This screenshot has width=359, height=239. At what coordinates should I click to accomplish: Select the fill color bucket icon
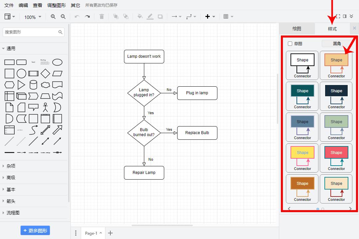(x=140, y=17)
